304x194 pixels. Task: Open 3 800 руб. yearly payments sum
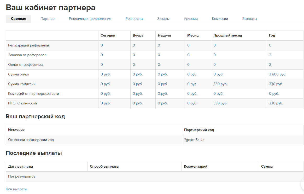click(x=277, y=74)
